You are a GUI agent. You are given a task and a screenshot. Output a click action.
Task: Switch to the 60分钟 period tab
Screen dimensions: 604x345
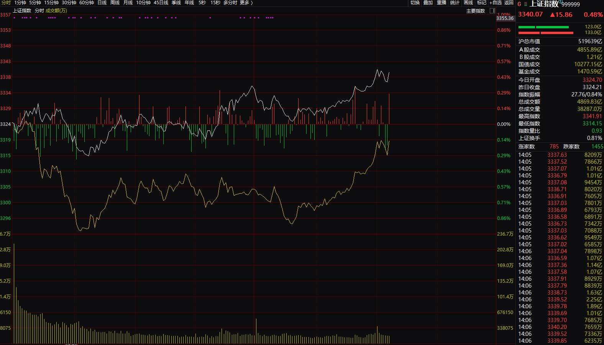(x=87, y=3)
